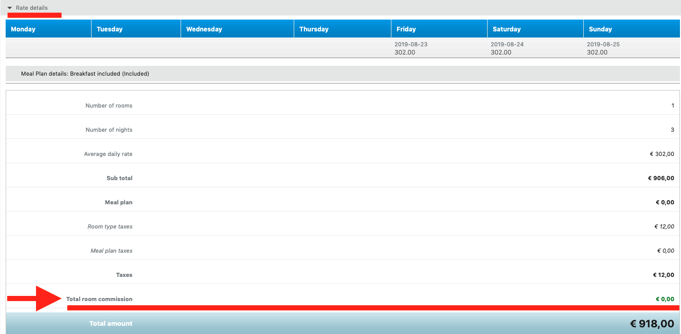Click the Room type taxes value € 12,00
The height and width of the screenshot is (334, 681).
(664, 226)
